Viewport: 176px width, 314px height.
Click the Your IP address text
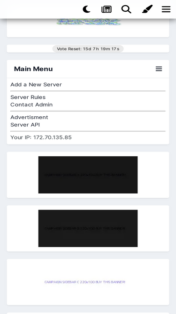tap(41, 137)
